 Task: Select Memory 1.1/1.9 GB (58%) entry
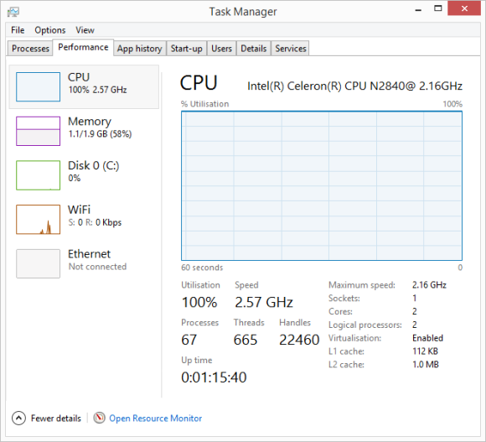click(84, 131)
